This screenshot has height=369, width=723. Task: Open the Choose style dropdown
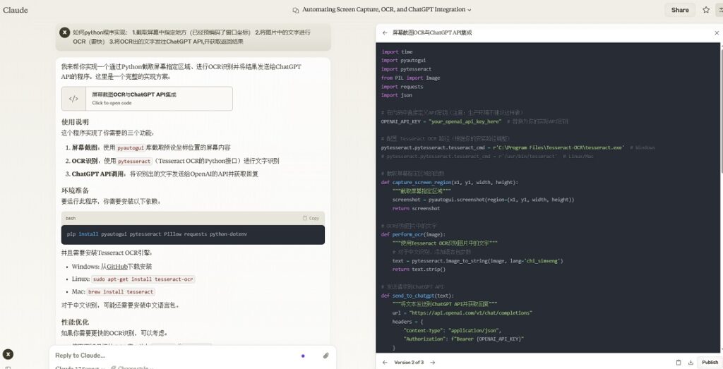(x=132, y=368)
